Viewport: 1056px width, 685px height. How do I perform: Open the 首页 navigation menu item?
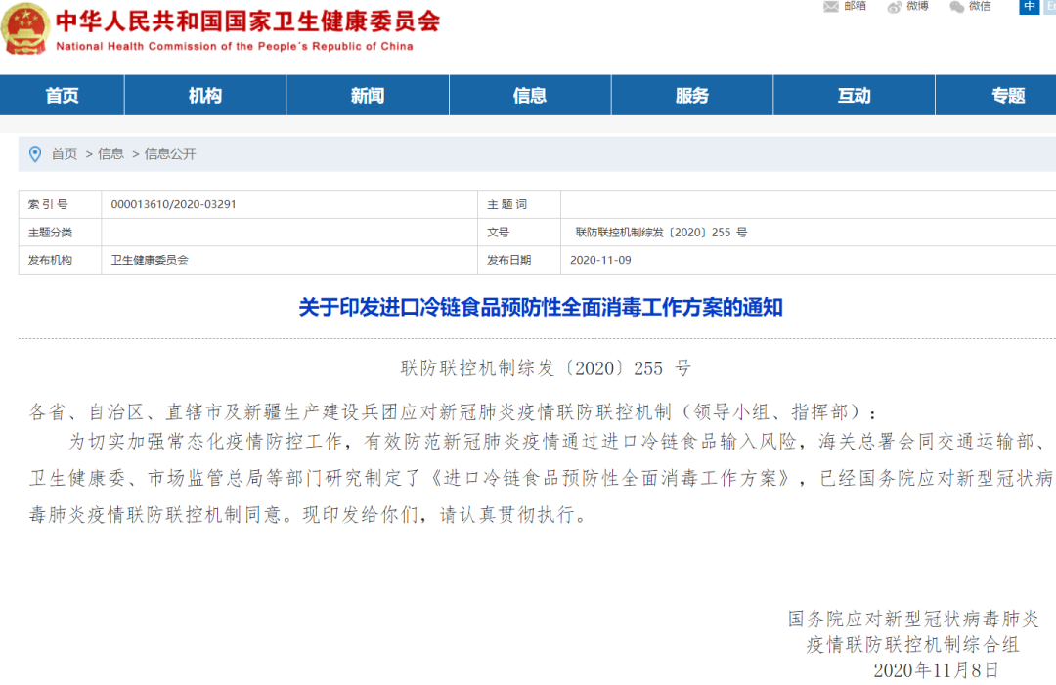click(62, 95)
